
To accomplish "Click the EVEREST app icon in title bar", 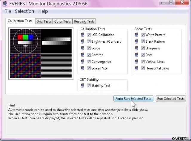I will coord(5,4).
